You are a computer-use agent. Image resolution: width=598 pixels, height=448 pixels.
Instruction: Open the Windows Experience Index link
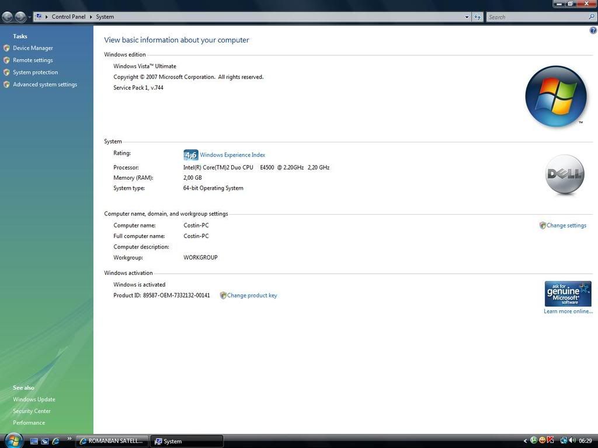coord(232,155)
